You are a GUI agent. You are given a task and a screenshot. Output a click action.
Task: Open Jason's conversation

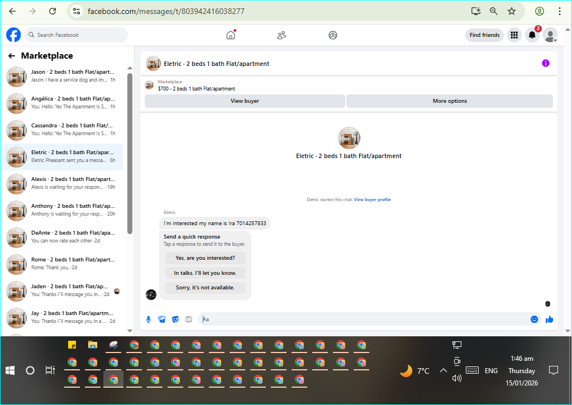click(63, 77)
